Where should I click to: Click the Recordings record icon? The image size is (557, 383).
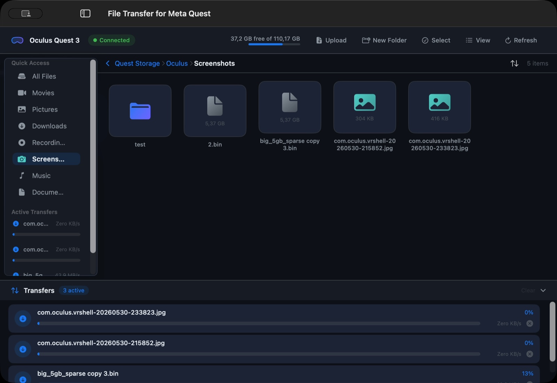click(22, 143)
